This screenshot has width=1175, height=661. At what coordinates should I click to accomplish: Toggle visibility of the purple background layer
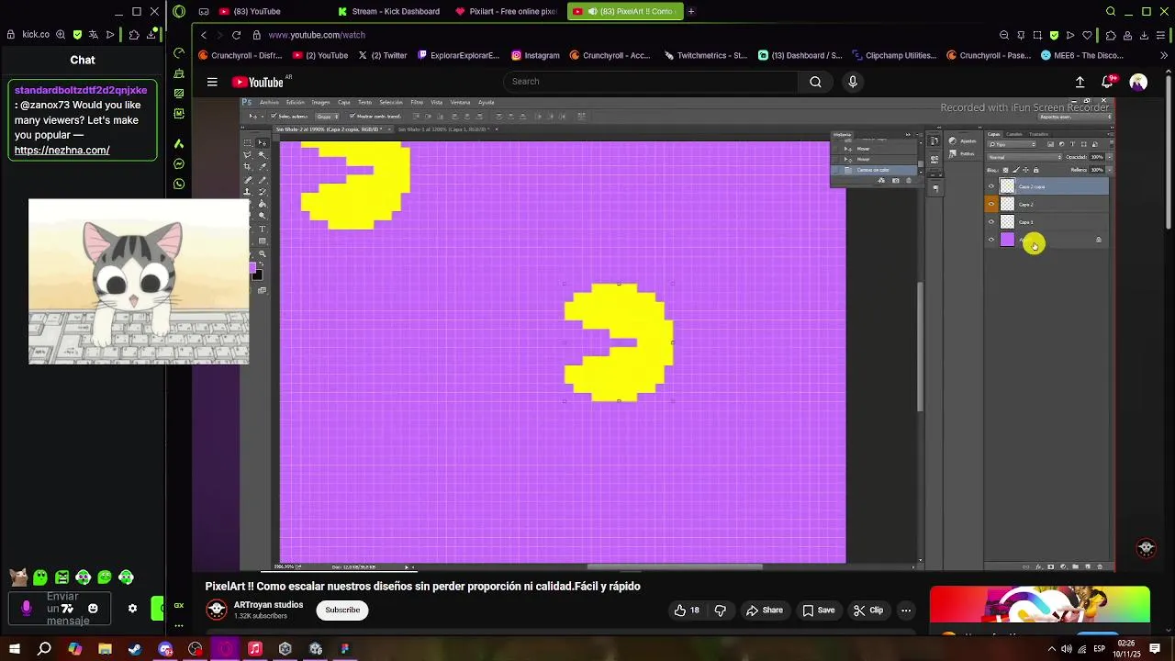tap(990, 240)
